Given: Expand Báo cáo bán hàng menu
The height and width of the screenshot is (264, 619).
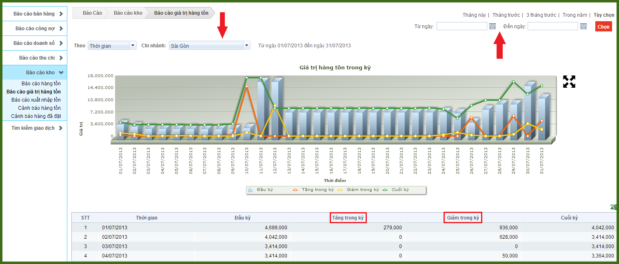Looking at the screenshot, I should click(34, 14).
